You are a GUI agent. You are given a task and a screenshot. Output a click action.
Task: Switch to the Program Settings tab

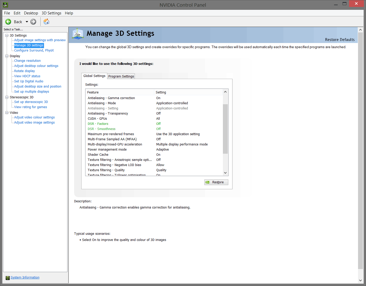pos(121,76)
